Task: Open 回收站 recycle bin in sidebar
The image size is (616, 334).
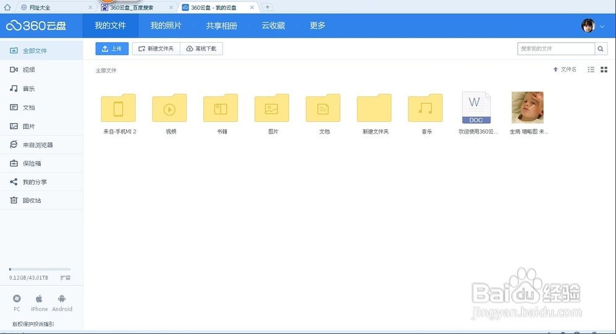Action: pyautogui.click(x=41, y=200)
